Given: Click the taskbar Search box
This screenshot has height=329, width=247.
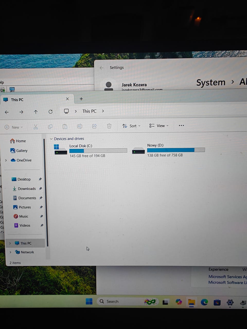Looking at the screenshot, I should click(x=127, y=301).
